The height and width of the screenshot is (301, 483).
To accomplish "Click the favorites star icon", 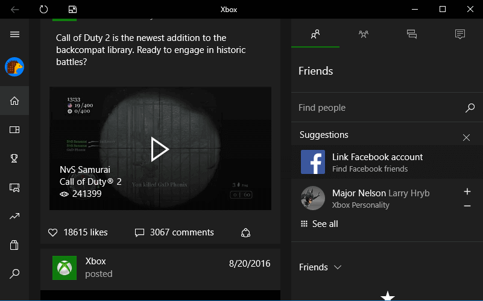I will pyautogui.click(x=388, y=296).
